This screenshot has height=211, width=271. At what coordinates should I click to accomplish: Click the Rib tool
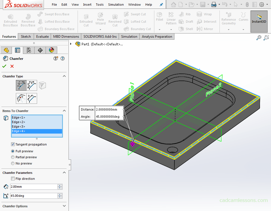pyautogui.click(x=185, y=14)
